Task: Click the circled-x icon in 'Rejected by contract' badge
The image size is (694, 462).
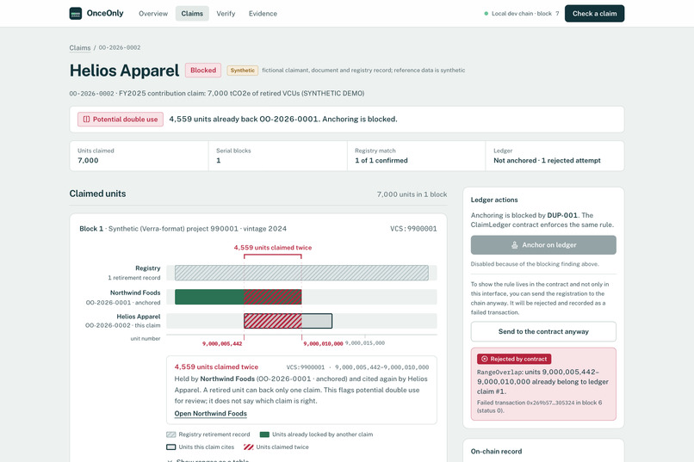Action: [484, 359]
